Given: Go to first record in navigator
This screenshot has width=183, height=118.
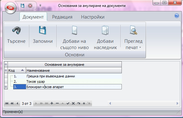Looking at the screenshot, I should pyautogui.click(x=7, y=104).
